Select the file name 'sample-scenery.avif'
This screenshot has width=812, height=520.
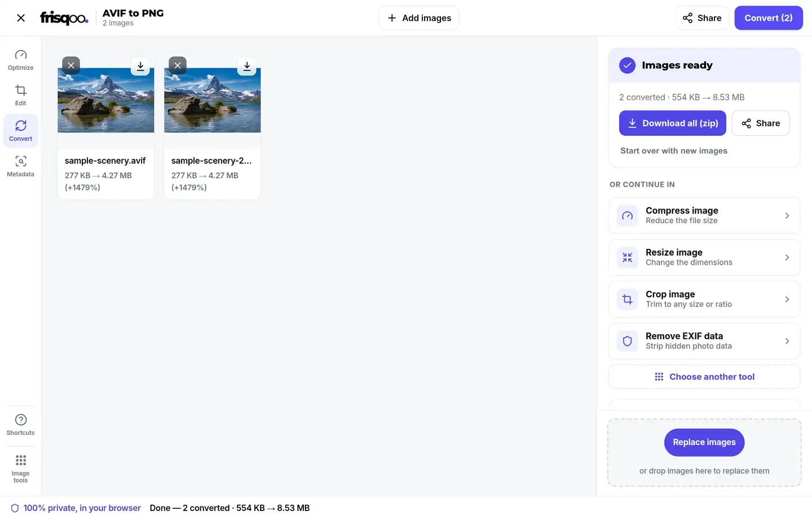105,161
